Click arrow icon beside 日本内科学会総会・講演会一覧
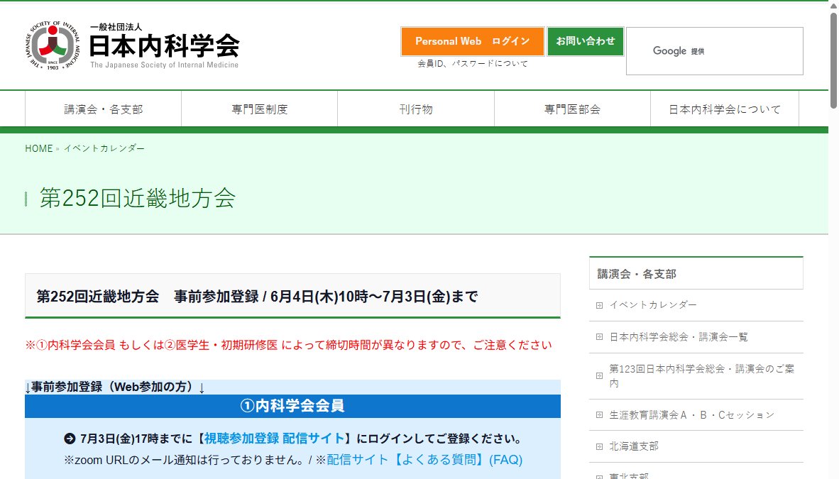This screenshot has height=479, width=839. tap(599, 337)
